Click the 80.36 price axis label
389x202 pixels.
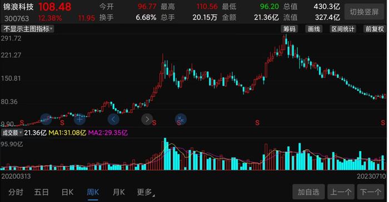9,102
